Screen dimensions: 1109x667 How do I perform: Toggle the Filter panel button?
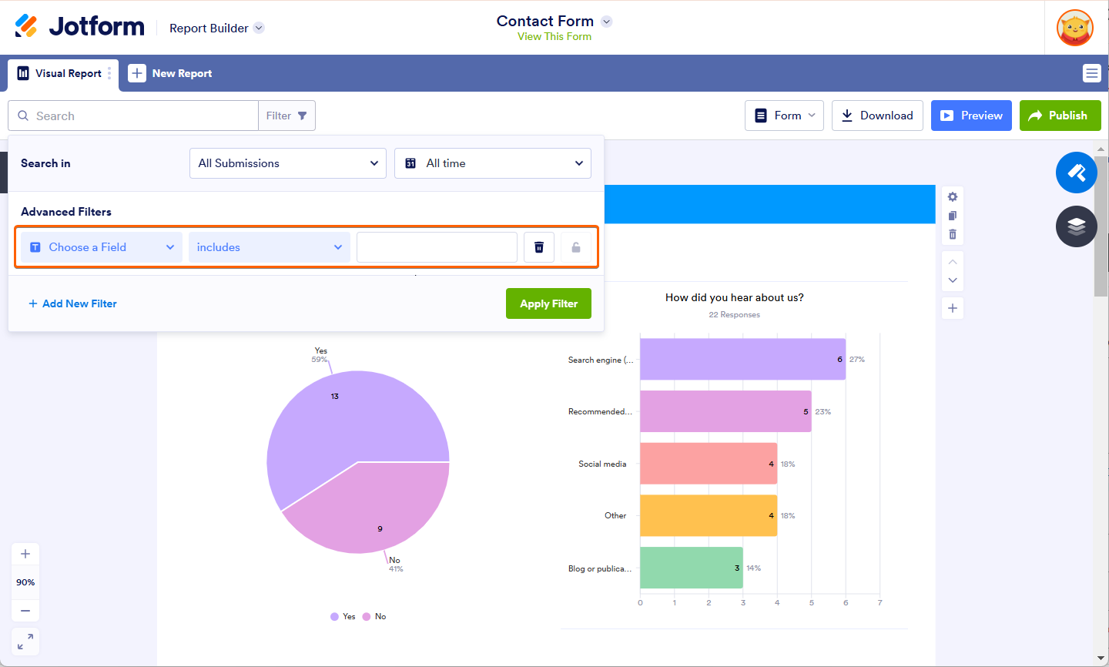tap(286, 116)
